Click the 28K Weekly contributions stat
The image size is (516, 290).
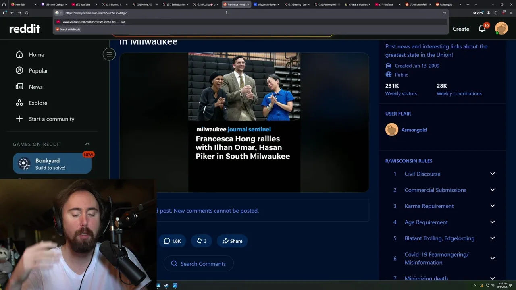click(459, 89)
